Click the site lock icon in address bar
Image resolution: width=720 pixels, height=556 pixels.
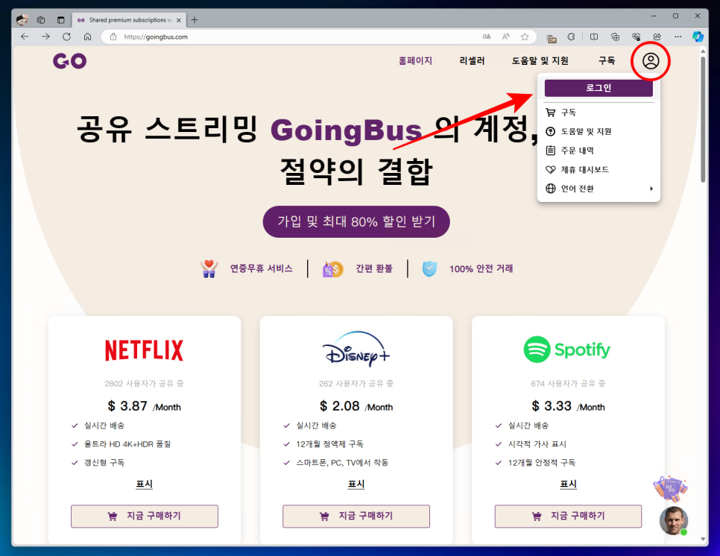(x=113, y=37)
